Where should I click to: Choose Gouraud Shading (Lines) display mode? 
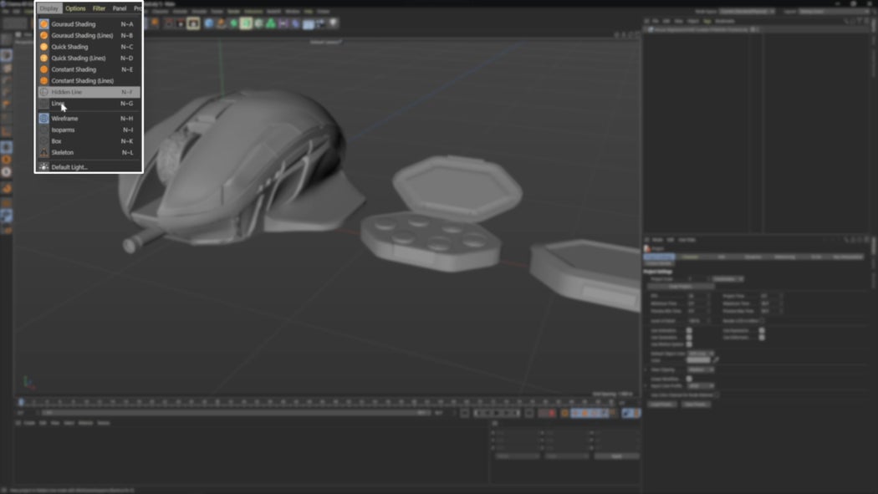[x=89, y=35]
